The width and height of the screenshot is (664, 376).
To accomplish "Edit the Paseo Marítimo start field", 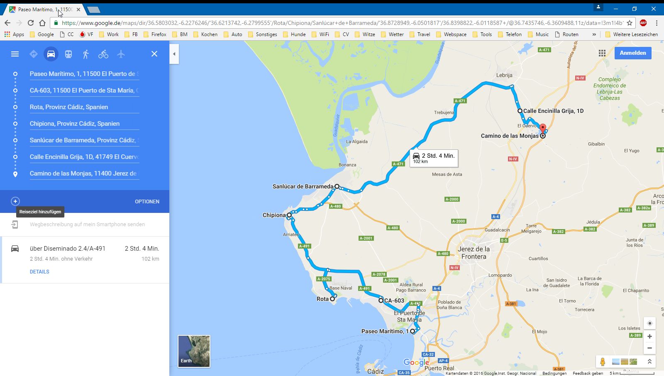I will coord(84,74).
